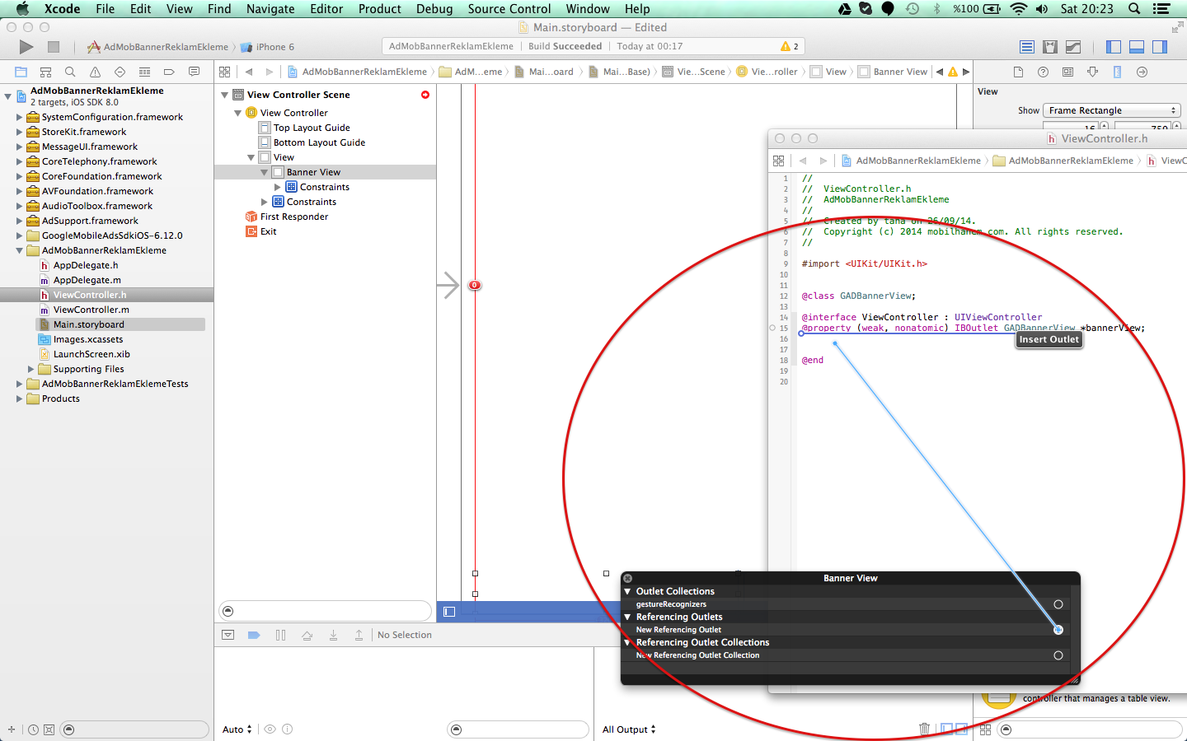Screen dimensions: 1187x741
Task: Open the Source Control menu
Action: pos(509,9)
